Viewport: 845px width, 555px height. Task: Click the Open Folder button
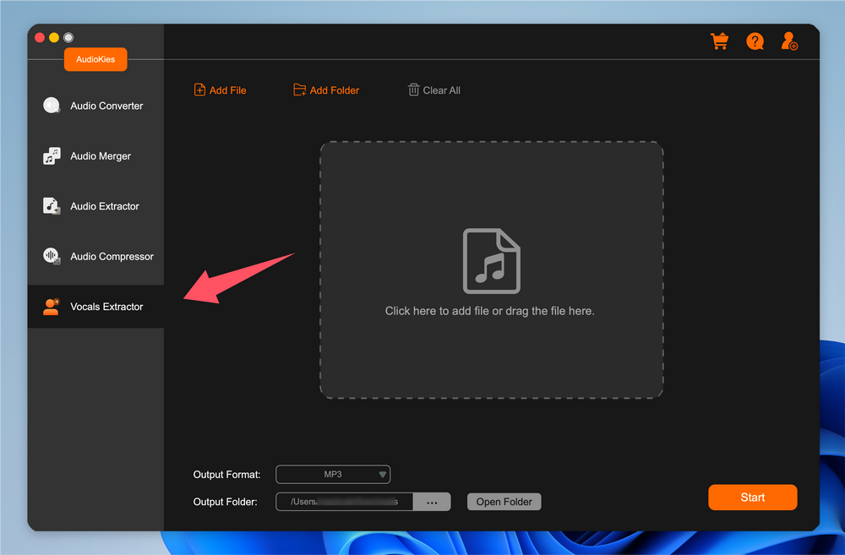(x=504, y=502)
